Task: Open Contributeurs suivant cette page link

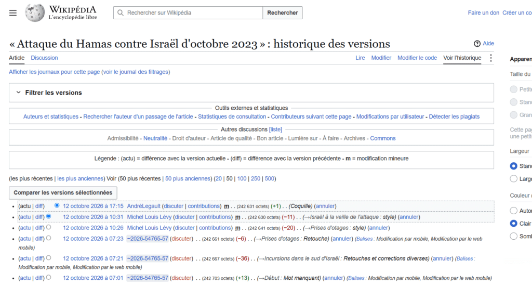Action: 311,116
